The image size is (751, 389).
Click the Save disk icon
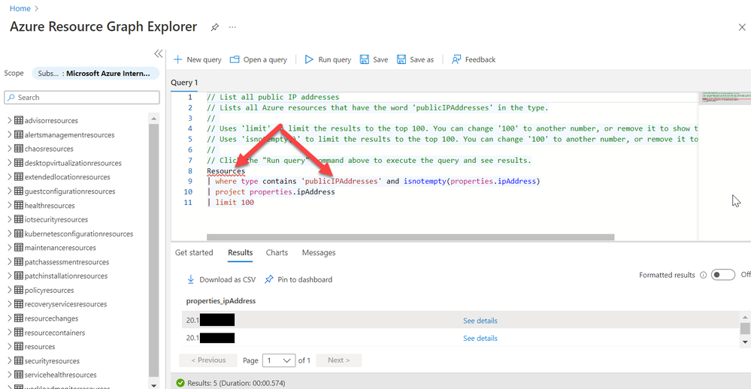pos(365,59)
